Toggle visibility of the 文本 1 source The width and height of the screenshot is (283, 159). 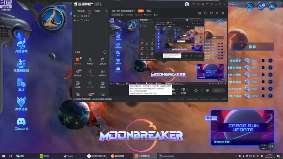(75, 20)
